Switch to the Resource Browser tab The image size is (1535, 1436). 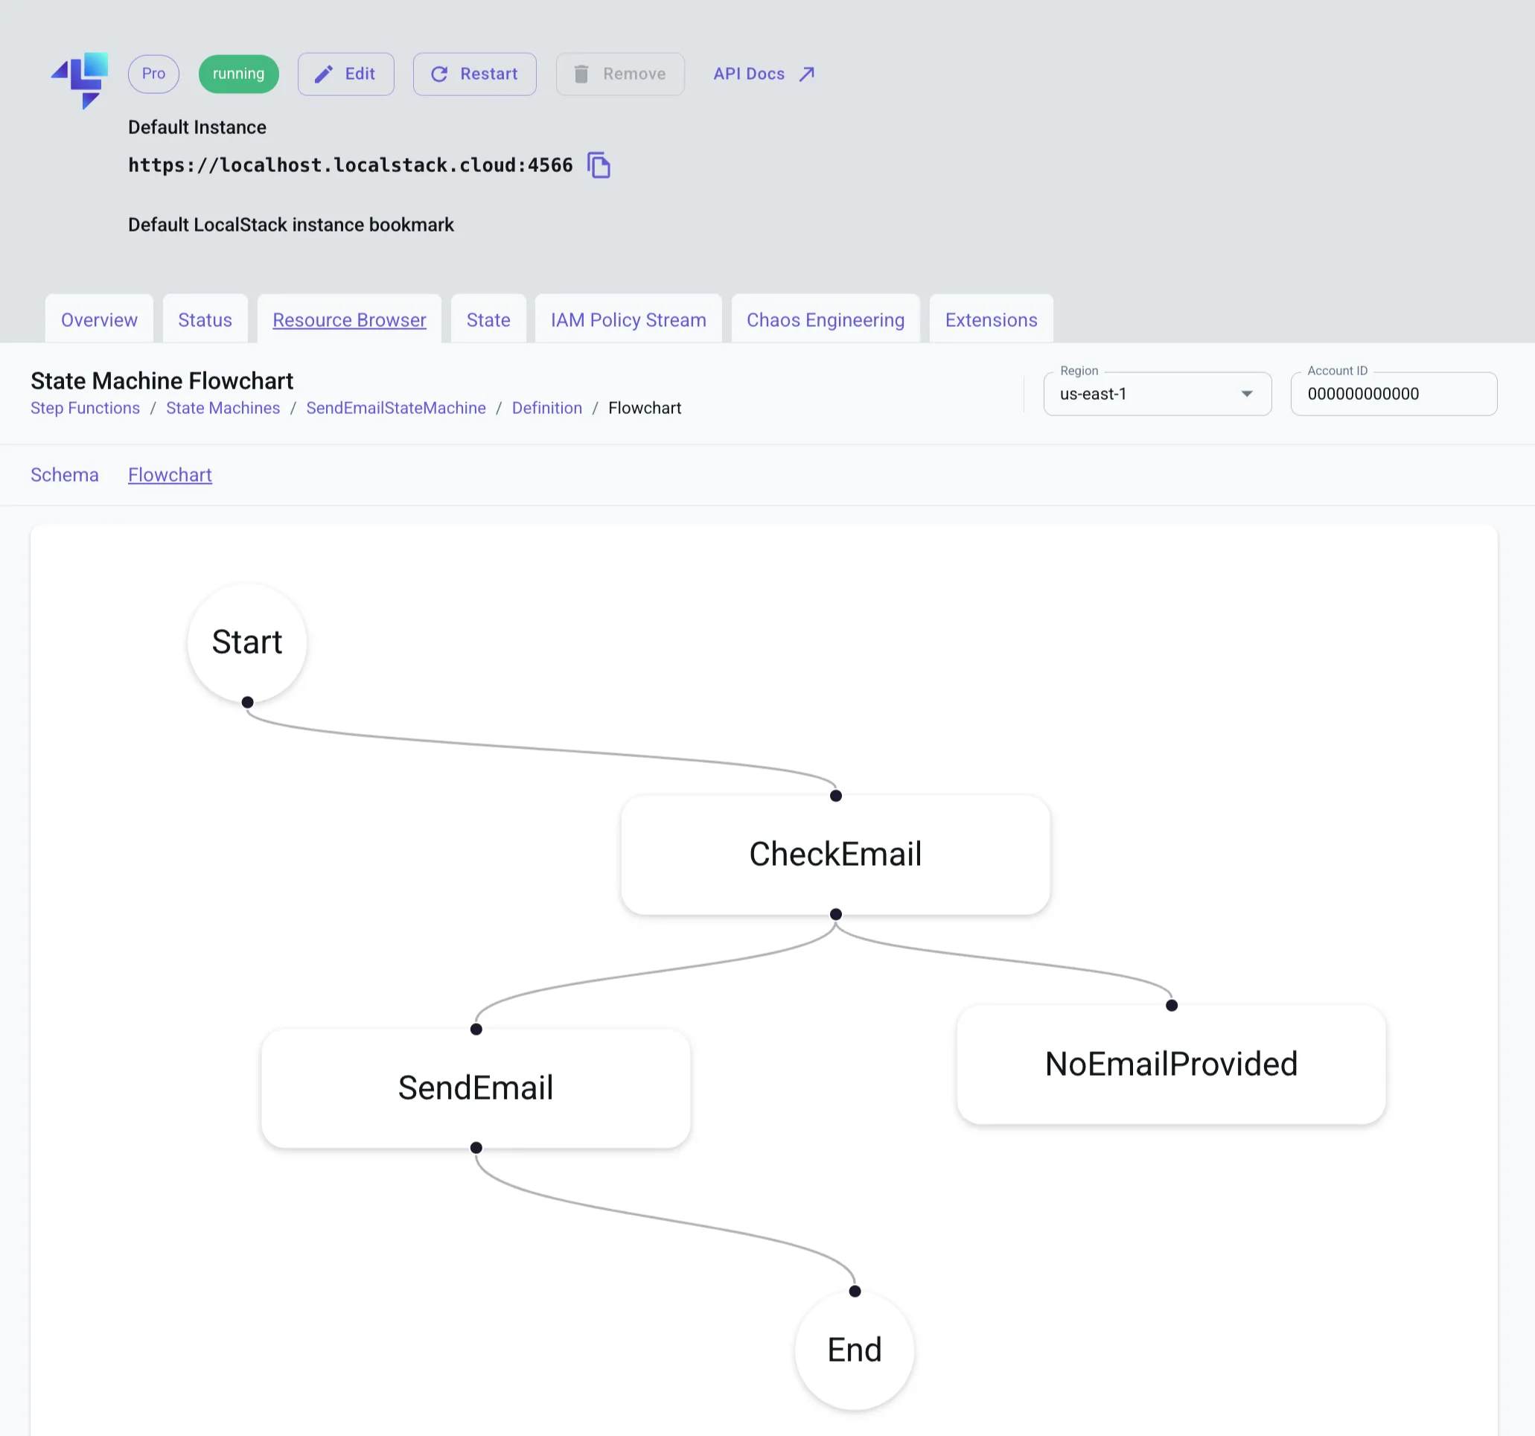[349, 319]
